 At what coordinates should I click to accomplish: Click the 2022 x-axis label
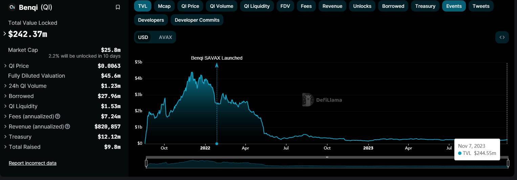tap(205, 148)
